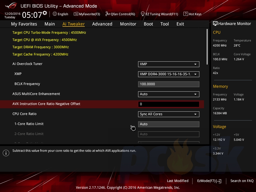Click Target CPU @ AVX Frequency text

[x=44, y=40]
